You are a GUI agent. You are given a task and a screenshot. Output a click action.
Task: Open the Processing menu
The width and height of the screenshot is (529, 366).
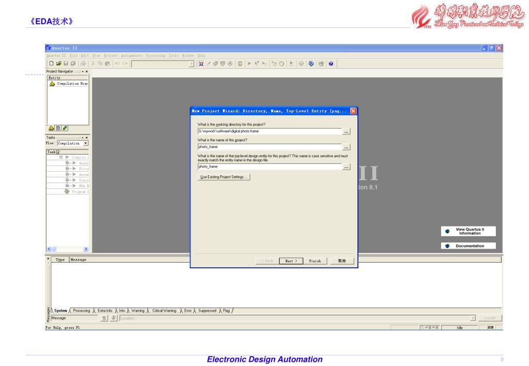pos(156,56)
